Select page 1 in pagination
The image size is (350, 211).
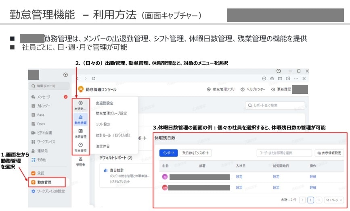(310, 200)
